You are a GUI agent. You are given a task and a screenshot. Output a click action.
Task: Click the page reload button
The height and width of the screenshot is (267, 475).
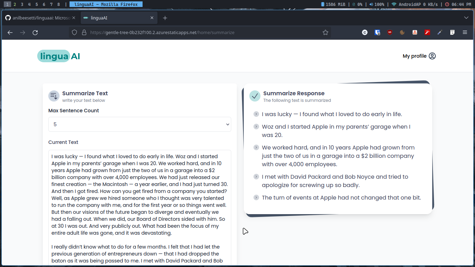[35, 32]
